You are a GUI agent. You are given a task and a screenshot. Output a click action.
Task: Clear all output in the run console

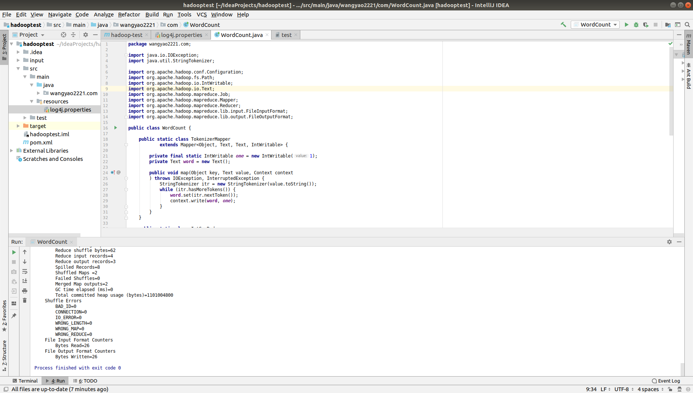click(25, 300)
